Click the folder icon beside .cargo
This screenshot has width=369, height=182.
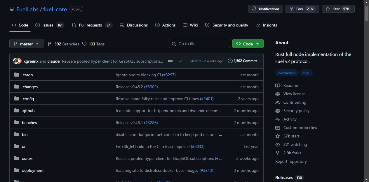pos(17,75)
